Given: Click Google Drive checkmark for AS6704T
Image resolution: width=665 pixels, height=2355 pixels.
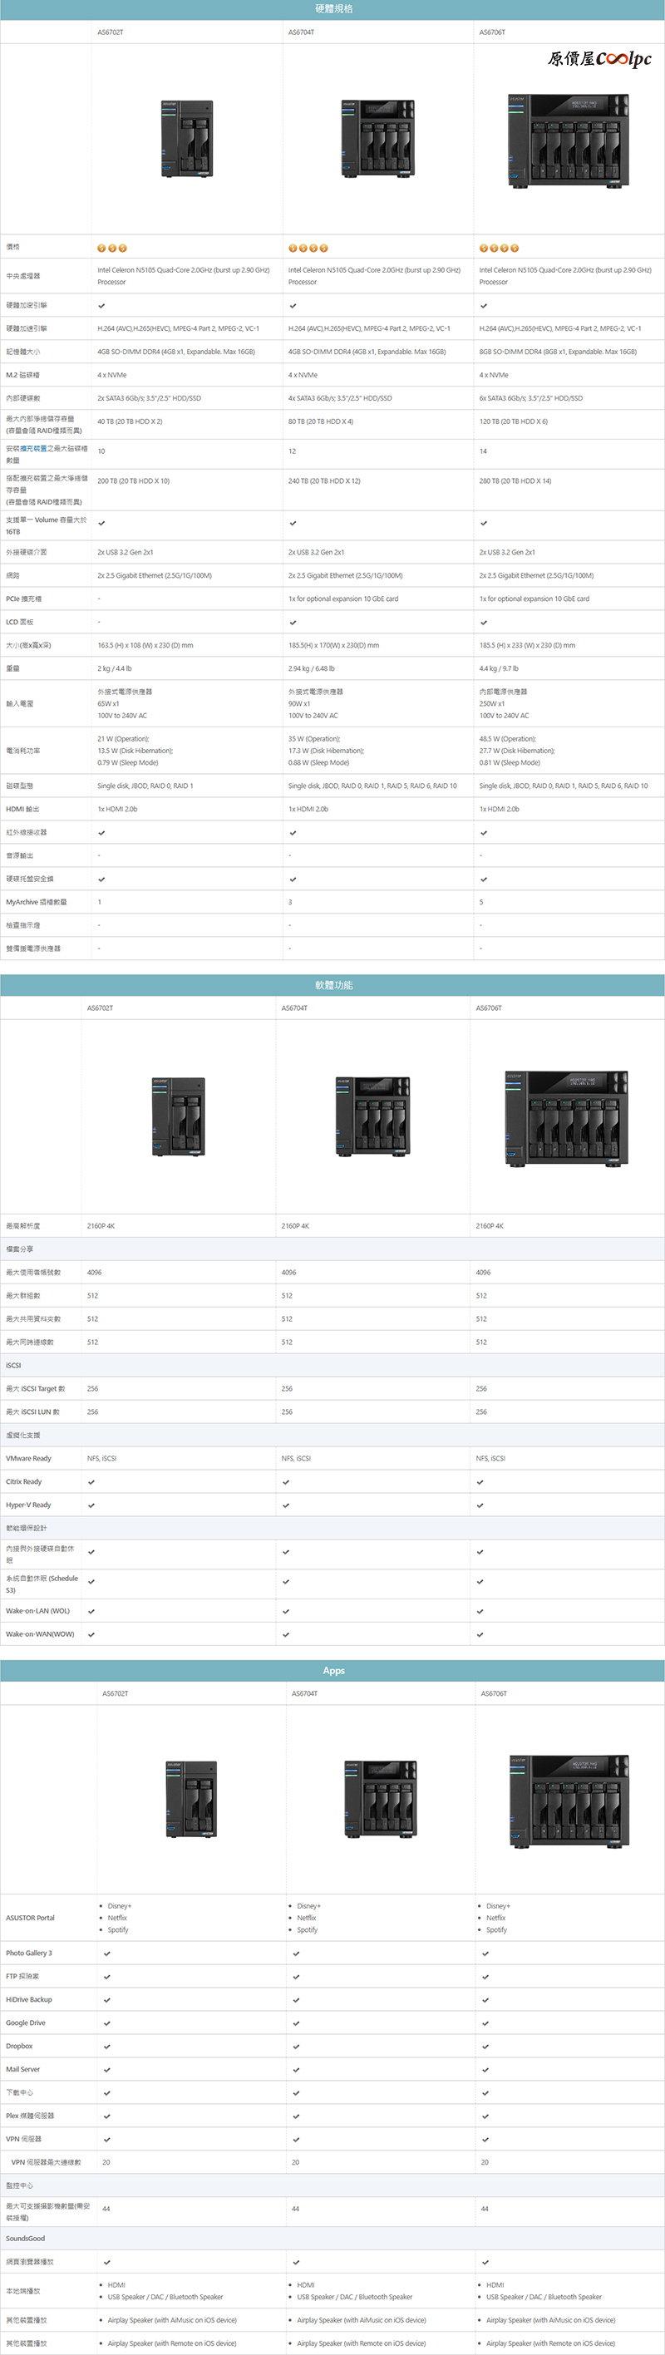Looking at the screenshot, I should coord(297,2023).
